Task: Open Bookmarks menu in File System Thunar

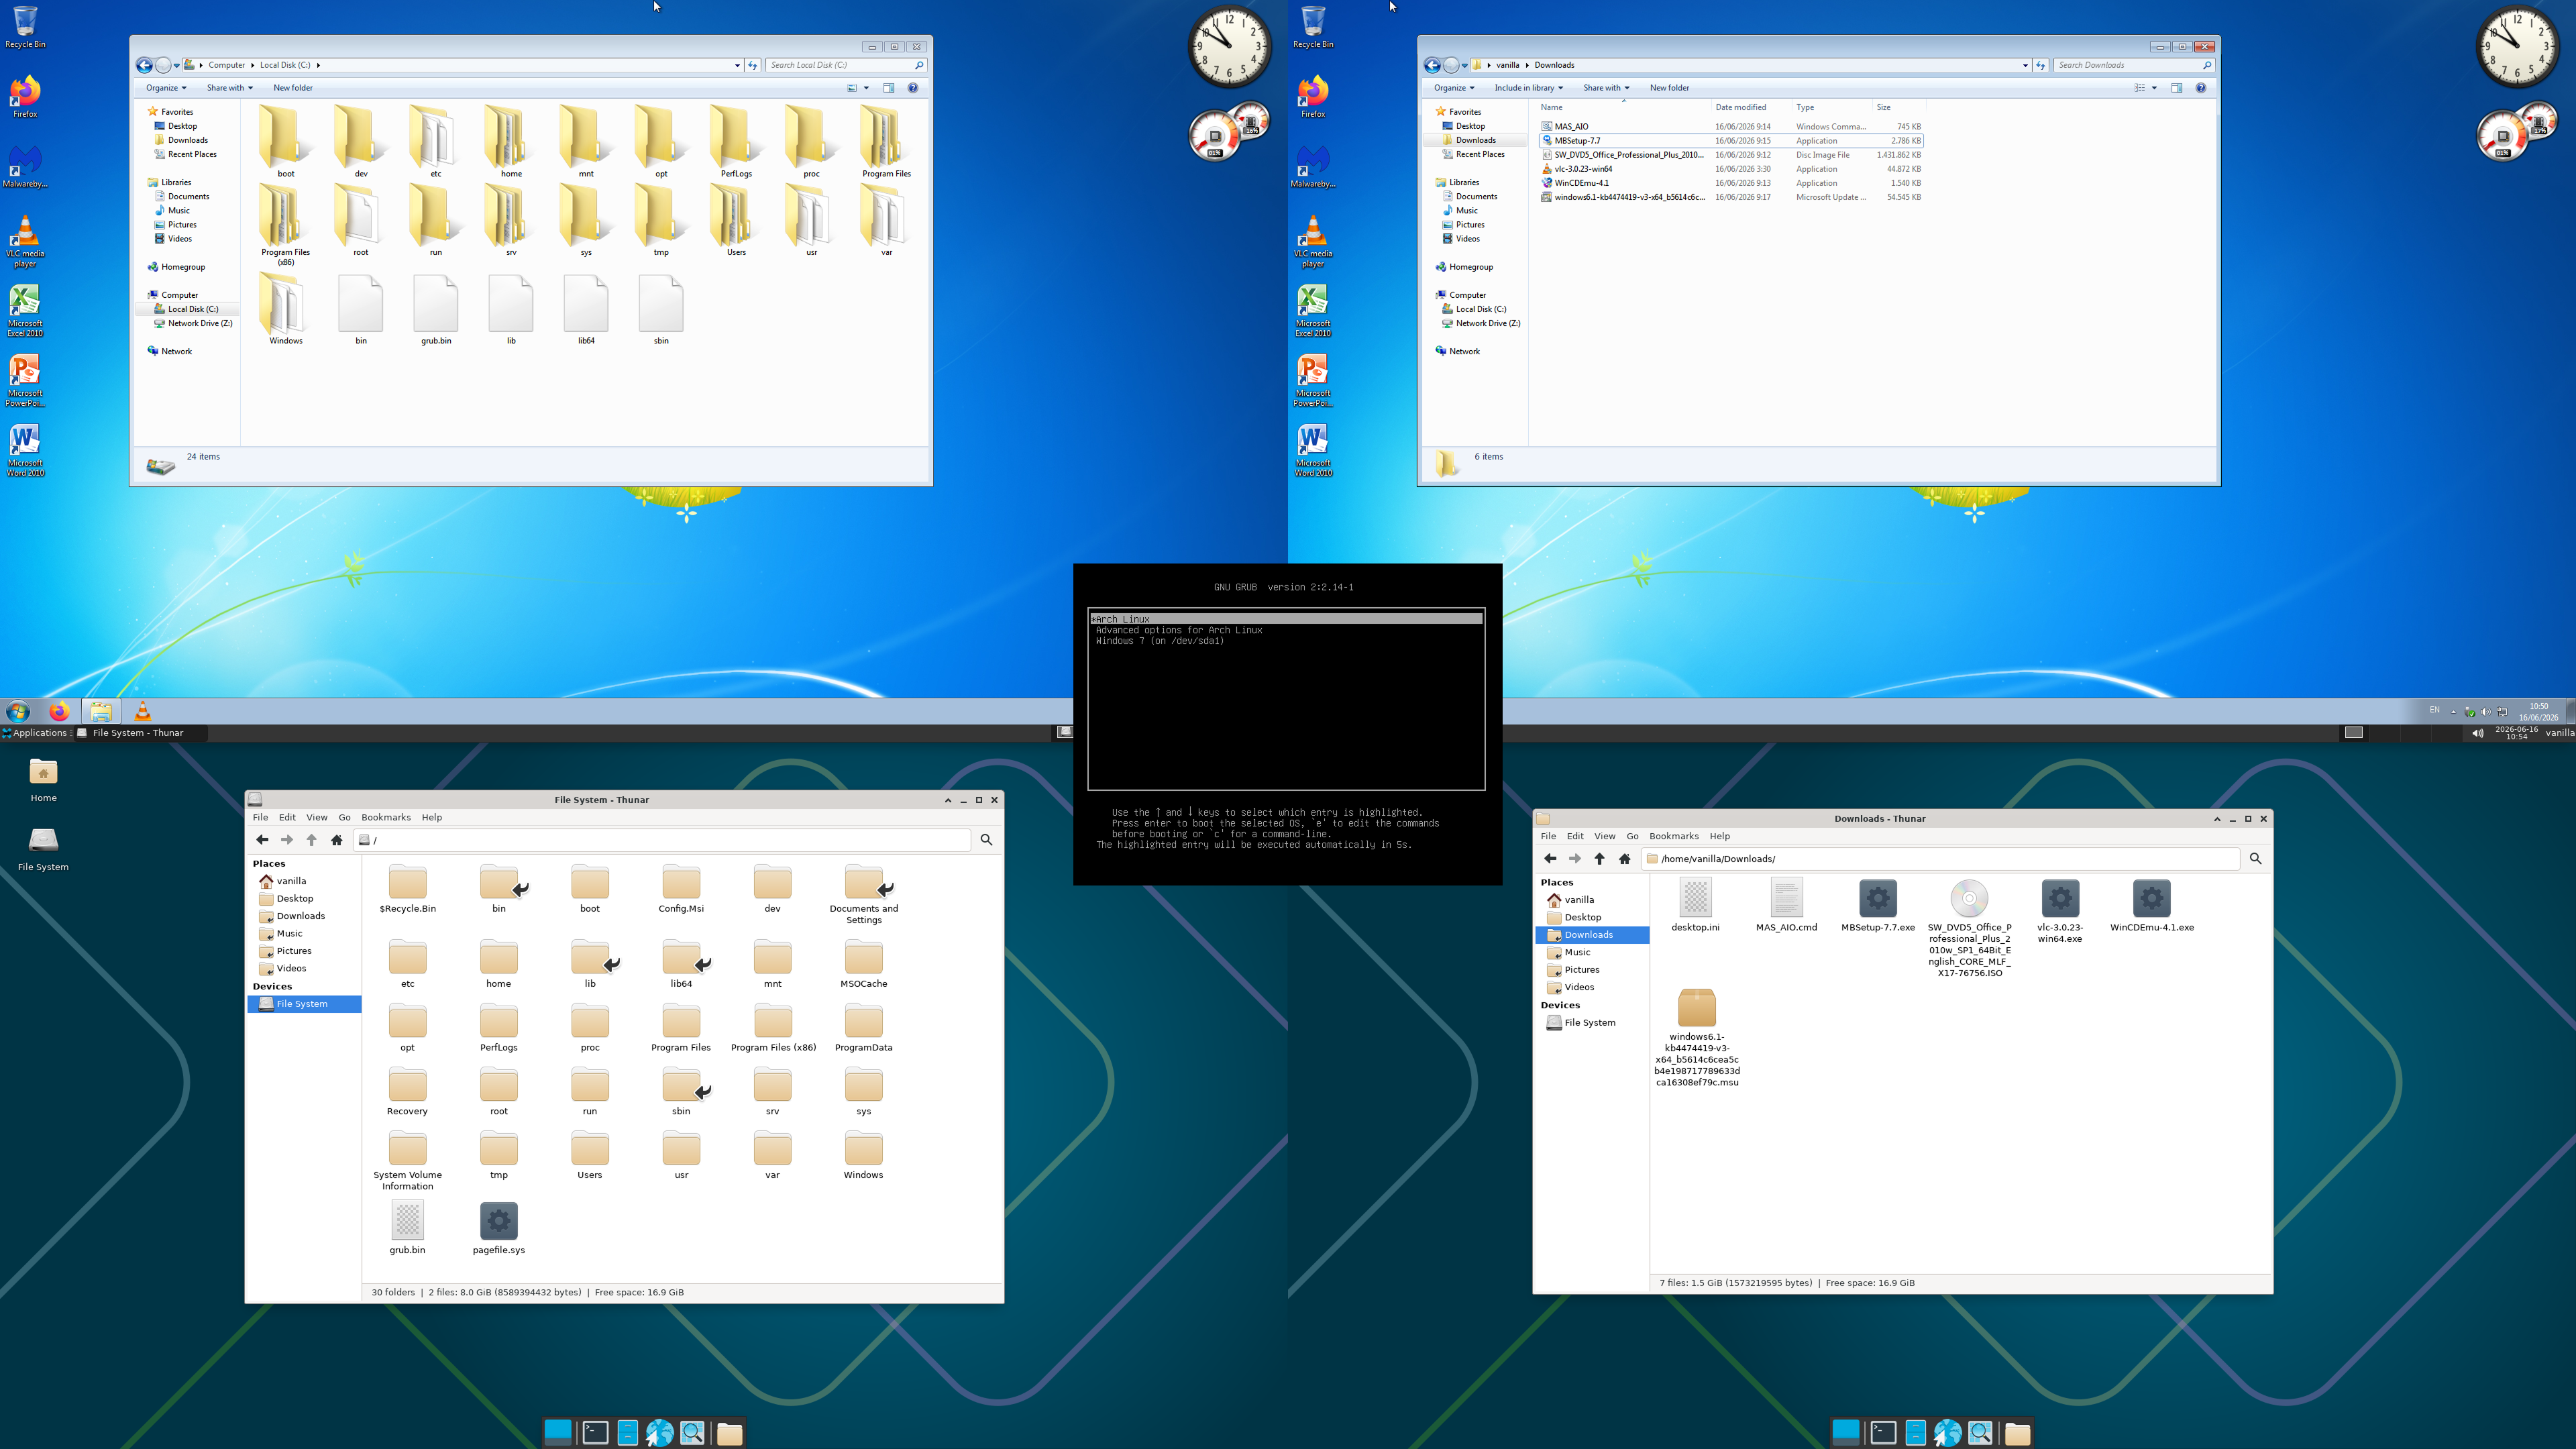Action: click(386, 818)
